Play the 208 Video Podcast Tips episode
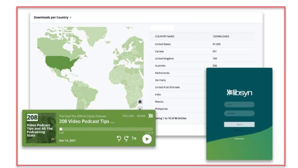 pos(147,139)
